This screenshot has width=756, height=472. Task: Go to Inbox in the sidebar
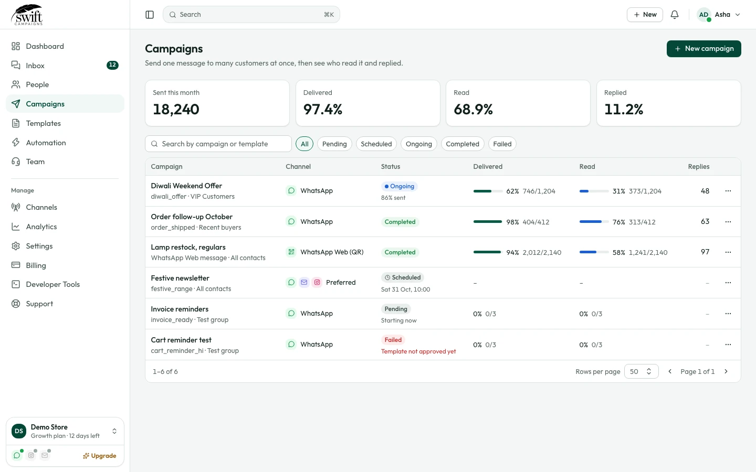(x=65, y=66)
